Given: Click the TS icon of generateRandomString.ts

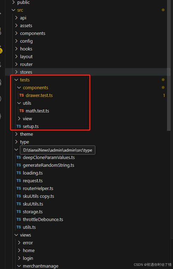Looking at the screenshot, I should click(19, 165).
